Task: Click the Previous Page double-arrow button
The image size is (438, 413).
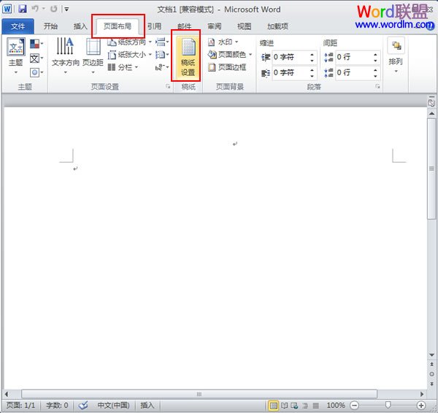Action: [431, 364]
